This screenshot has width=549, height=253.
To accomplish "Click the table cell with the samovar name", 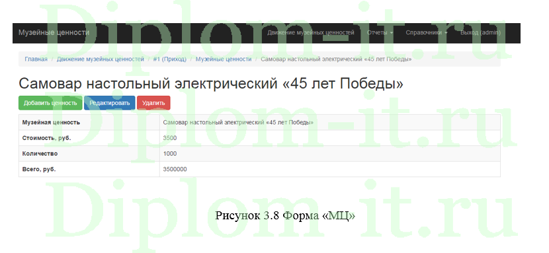I will [330, 123].
